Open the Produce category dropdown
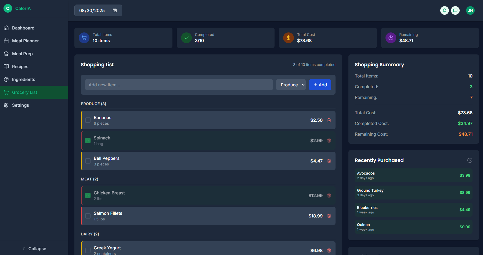The height and width of the screenshot is (255, 483). coord(291,85)
